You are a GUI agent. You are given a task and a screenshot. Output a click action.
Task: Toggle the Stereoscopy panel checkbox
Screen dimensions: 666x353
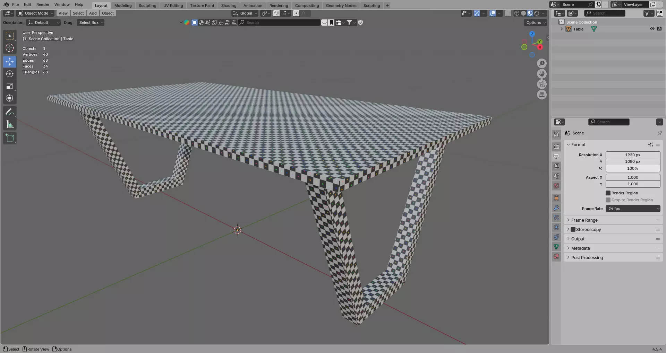click(573, 229)
